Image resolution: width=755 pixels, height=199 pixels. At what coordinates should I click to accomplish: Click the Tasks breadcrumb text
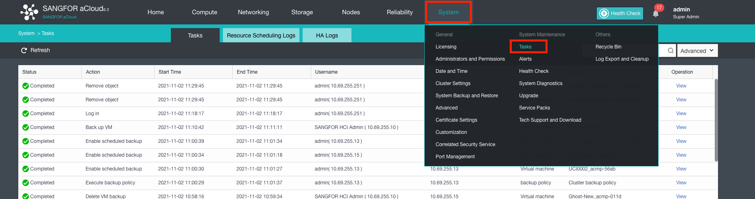pos(48,33)
